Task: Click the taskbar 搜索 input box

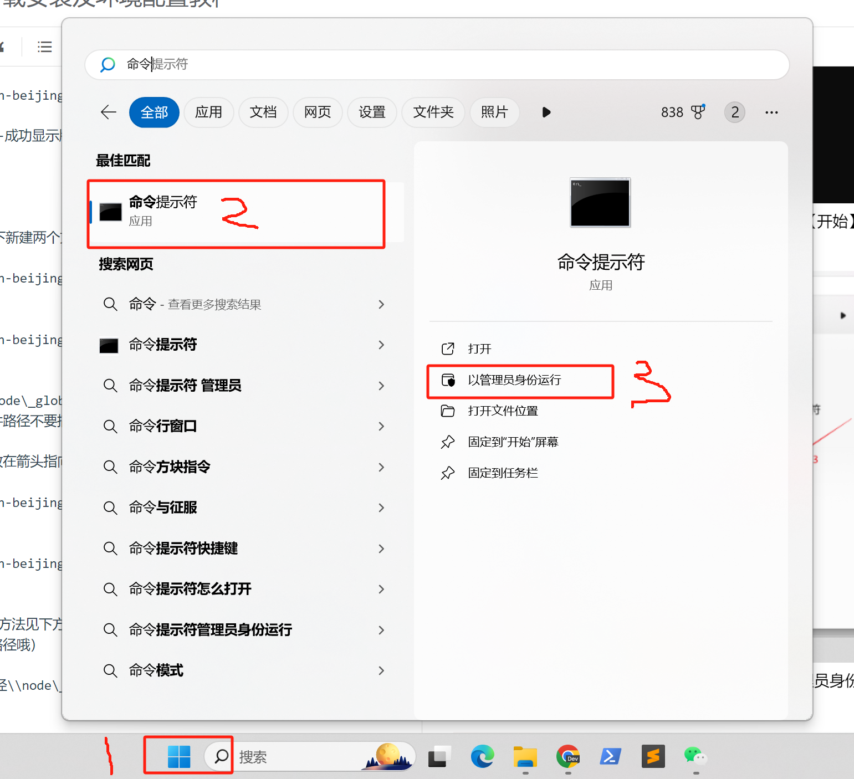Action: [310, 756]
